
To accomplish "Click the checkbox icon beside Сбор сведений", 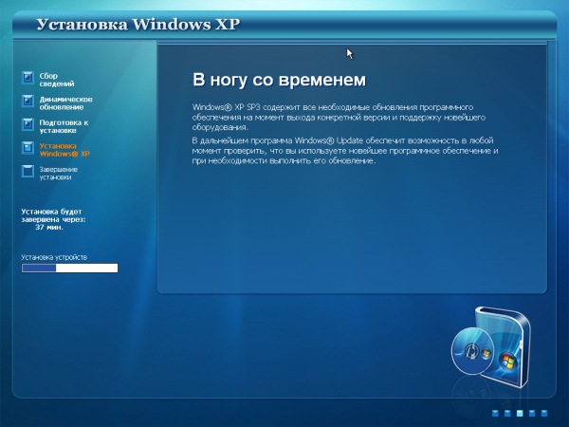I will click(27, 79).
